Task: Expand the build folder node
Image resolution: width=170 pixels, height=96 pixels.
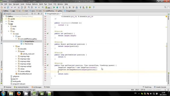Action: tap(9, 26)
